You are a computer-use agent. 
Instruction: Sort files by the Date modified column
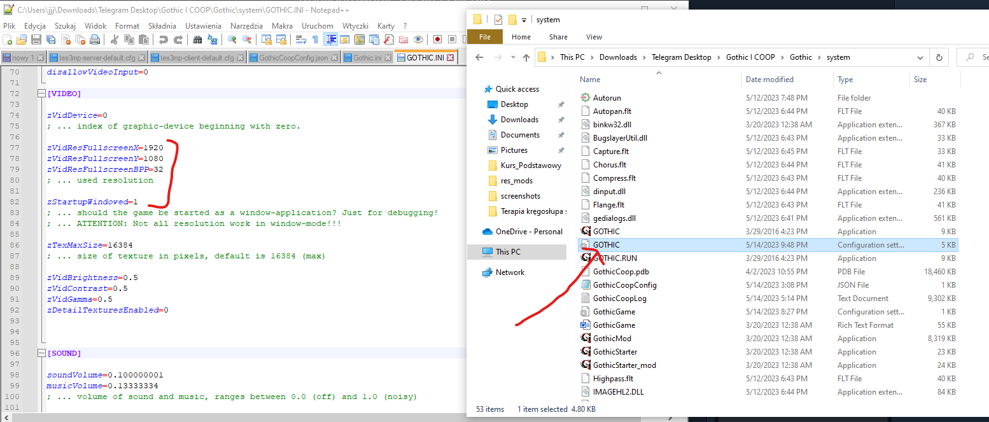pyautogui.click(x=769, y=80)
